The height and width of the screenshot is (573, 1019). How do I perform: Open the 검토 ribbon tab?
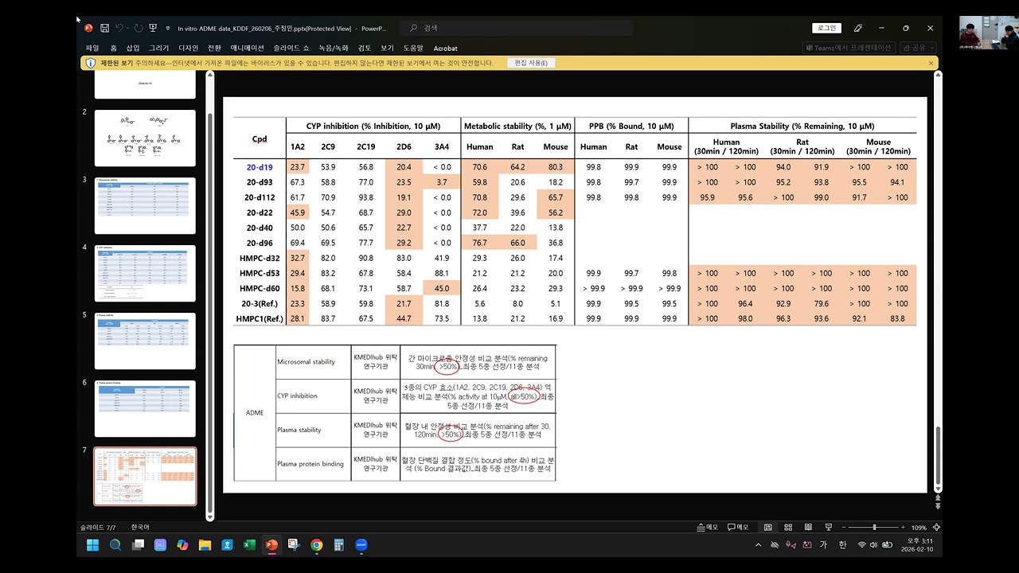[365, 48]
